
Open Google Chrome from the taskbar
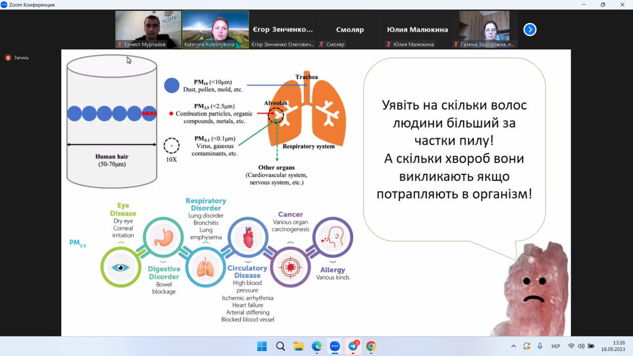coord(371,346)
